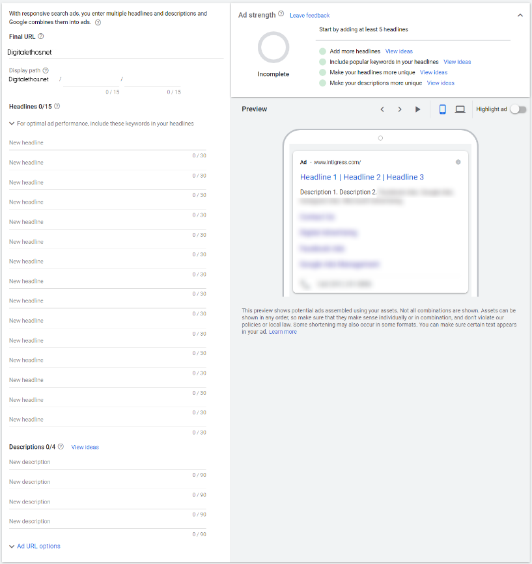
Task: Click the Leave feedback link
Action: point(310,14)
